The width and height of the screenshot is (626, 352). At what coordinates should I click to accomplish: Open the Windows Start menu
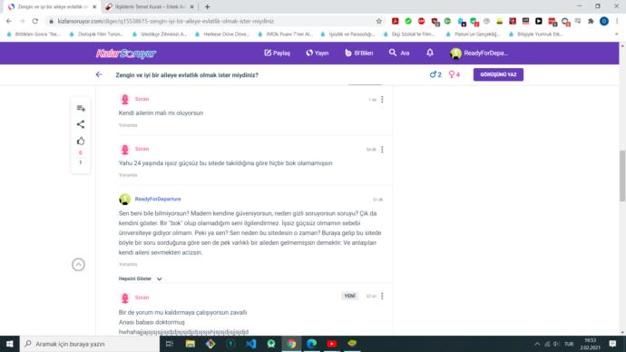(x=10, y=344)
